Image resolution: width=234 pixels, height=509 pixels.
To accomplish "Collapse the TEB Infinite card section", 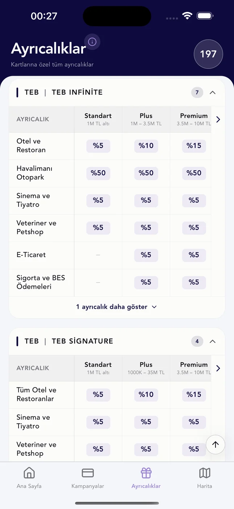I will click(213, 92).
